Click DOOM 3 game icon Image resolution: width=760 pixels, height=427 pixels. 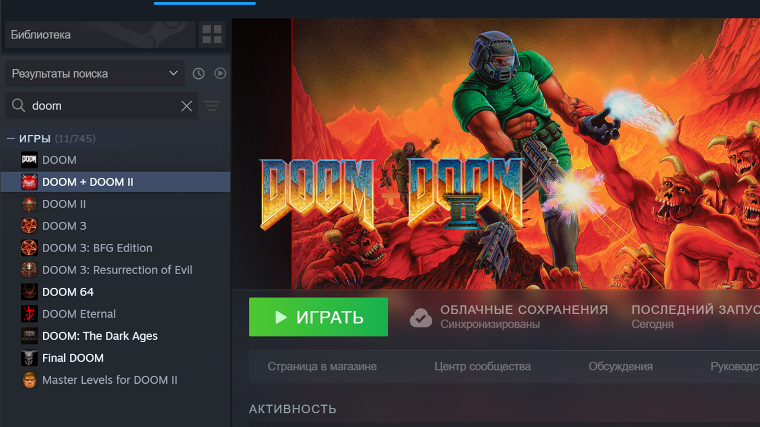(x=29, y=226)
